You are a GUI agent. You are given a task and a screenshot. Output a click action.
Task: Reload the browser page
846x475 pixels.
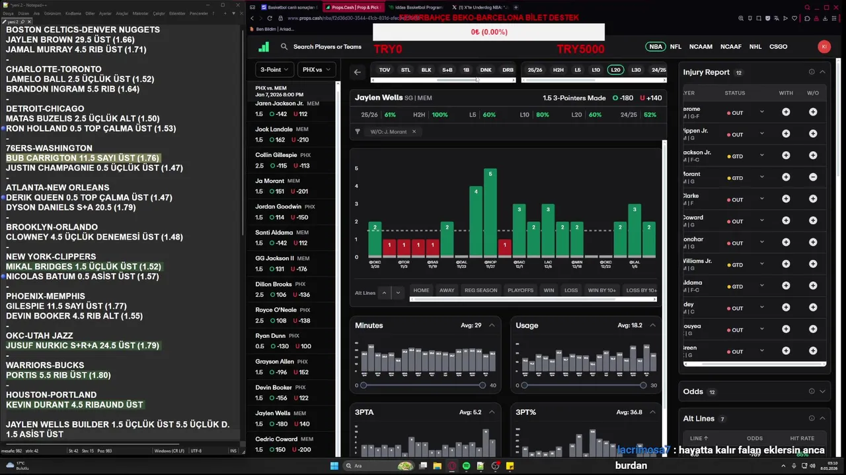(270, 18)
